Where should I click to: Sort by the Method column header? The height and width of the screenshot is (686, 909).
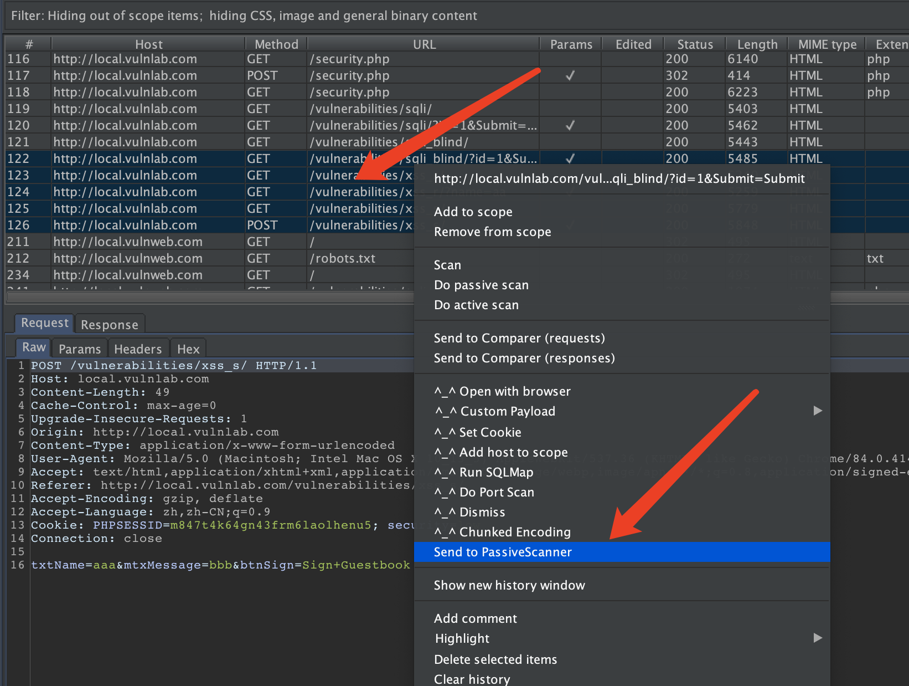click(276, 44)
